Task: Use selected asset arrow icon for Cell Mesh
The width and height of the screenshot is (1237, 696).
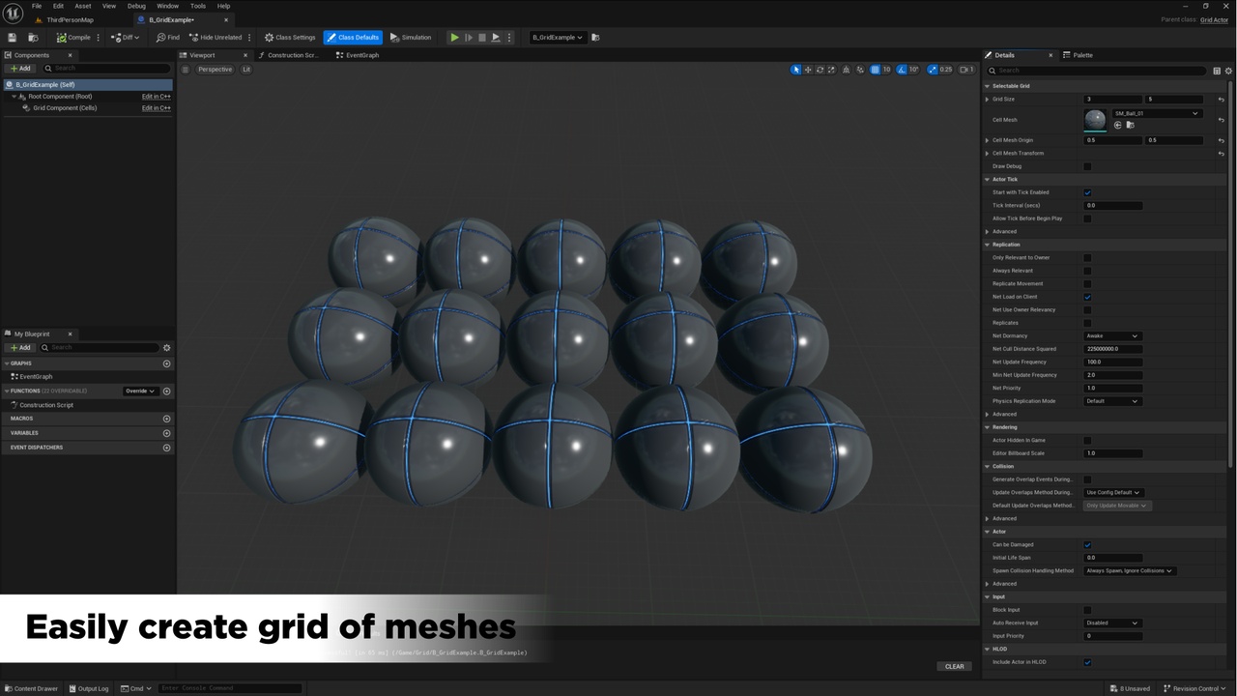Action: point(1117,125)
